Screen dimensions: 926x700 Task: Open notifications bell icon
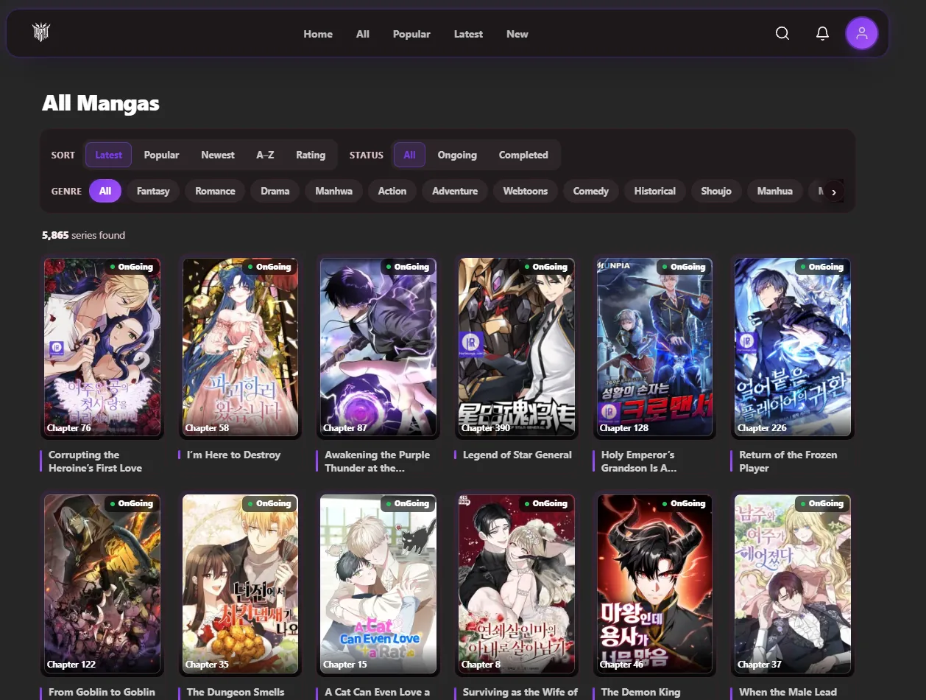pyautogui.click(x=822, y=34)
